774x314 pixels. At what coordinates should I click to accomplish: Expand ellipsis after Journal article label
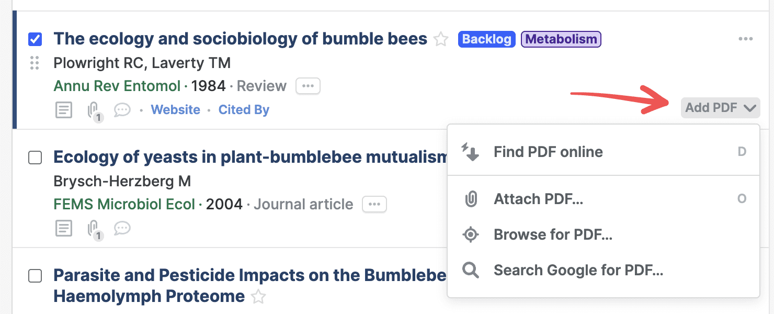(x=374, y=204)
